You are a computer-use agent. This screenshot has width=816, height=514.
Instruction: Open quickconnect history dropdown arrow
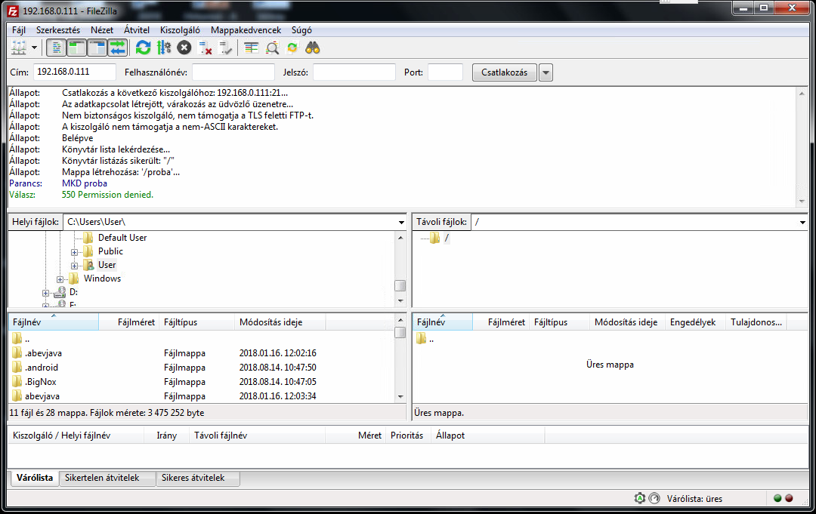[546, 72]
